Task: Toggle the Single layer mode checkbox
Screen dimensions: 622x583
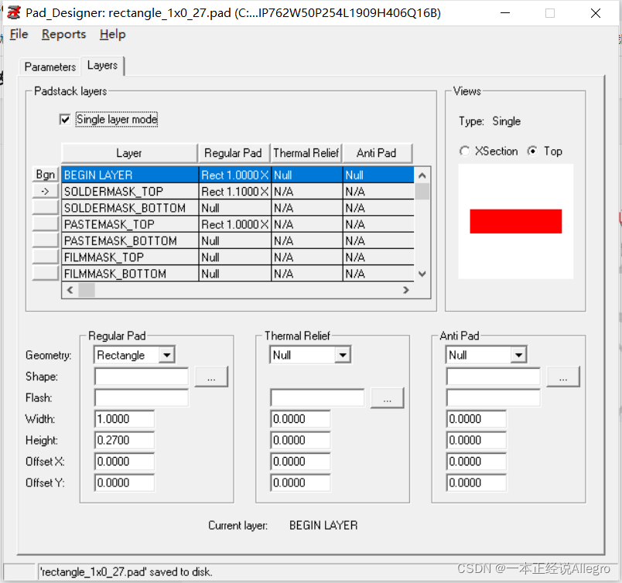Action: click(x=65, y=119)
